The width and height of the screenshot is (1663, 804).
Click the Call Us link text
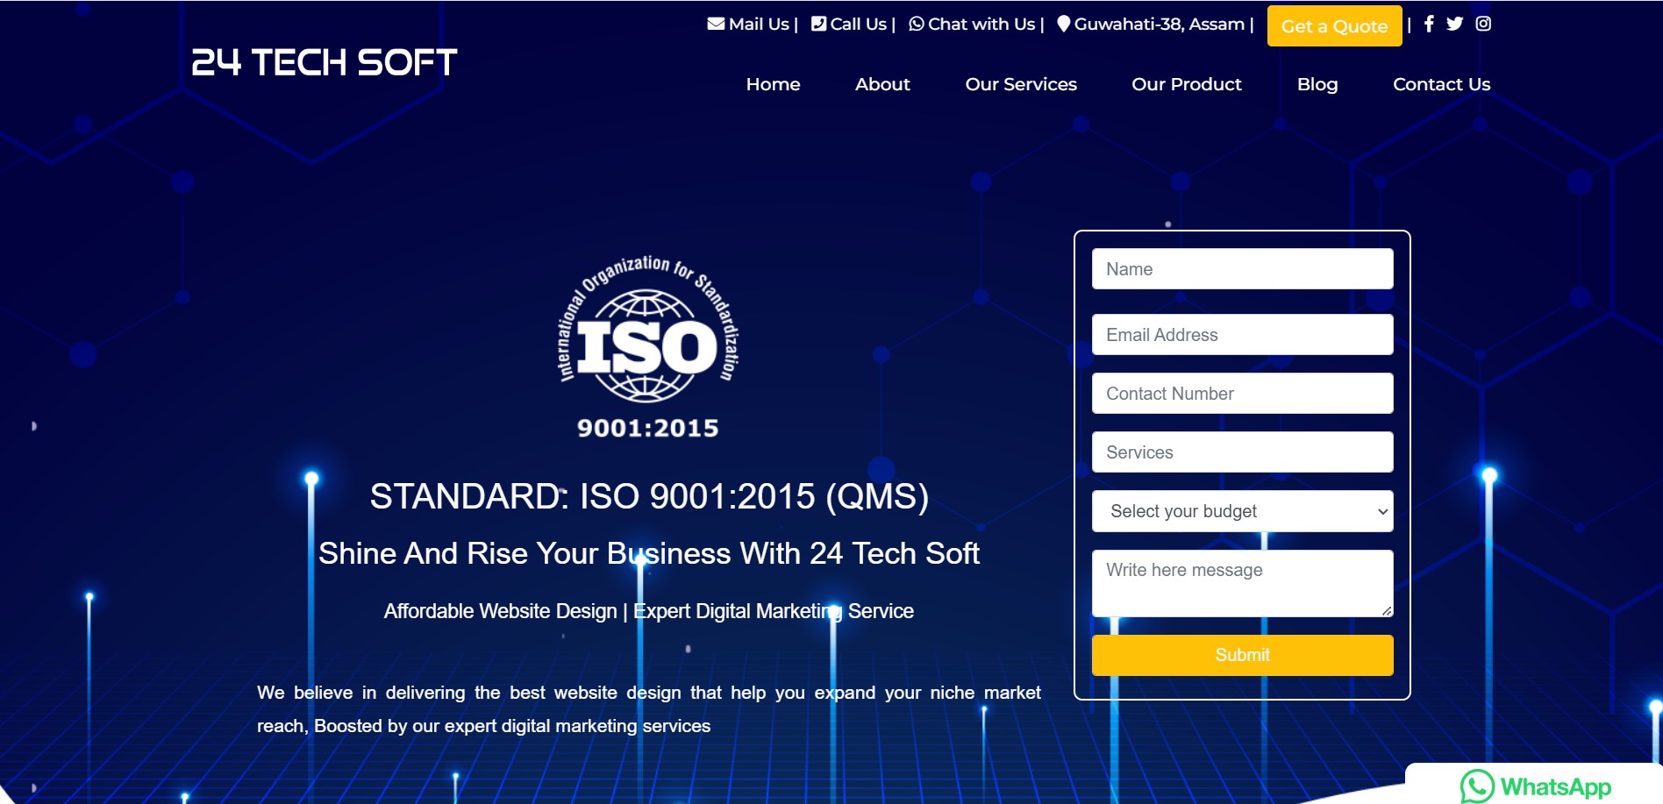(x=858, y=24)
